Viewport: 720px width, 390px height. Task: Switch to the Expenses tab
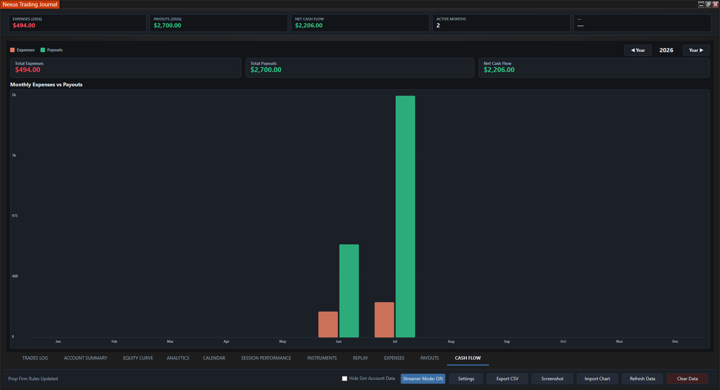[x=394, y=358]
